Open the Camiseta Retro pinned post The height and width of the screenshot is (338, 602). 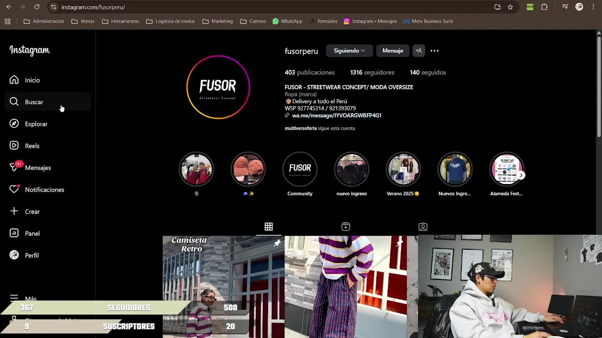pos(223,287)
